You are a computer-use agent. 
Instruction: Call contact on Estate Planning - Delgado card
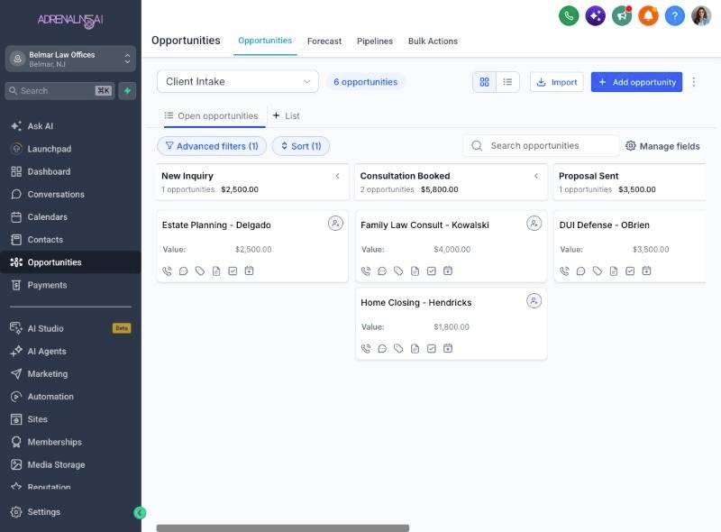(167, 271)
